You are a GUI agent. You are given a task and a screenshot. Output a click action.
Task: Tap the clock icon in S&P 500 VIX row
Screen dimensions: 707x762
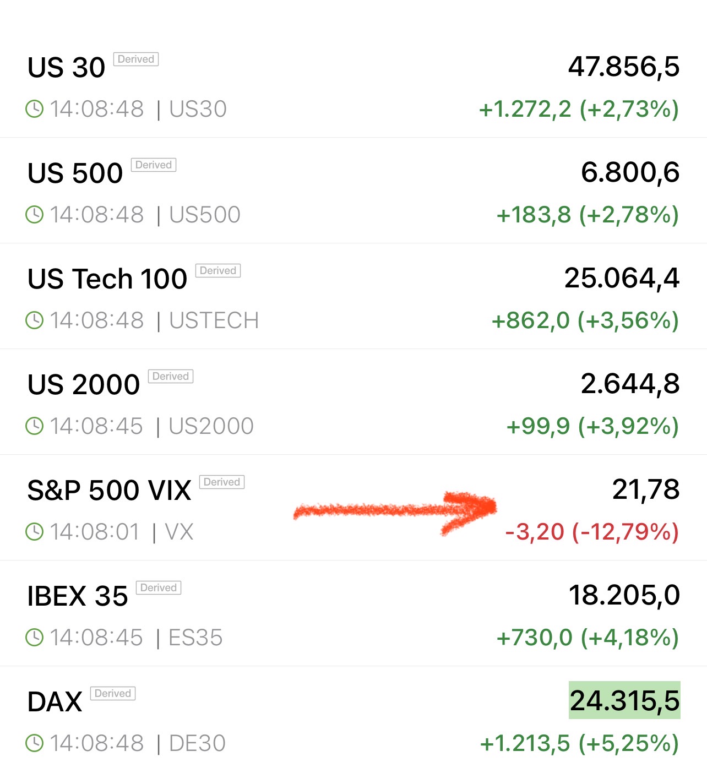(34, 532)
